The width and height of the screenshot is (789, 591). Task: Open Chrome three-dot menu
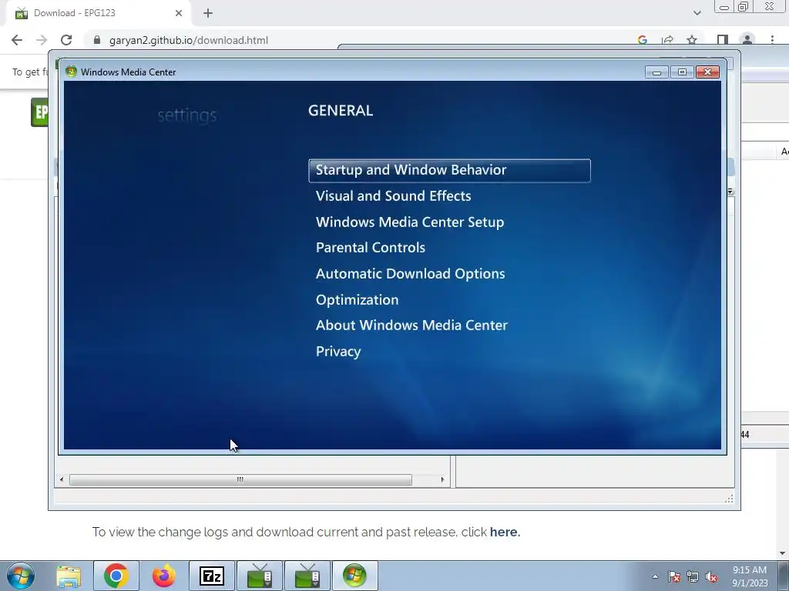772,40
